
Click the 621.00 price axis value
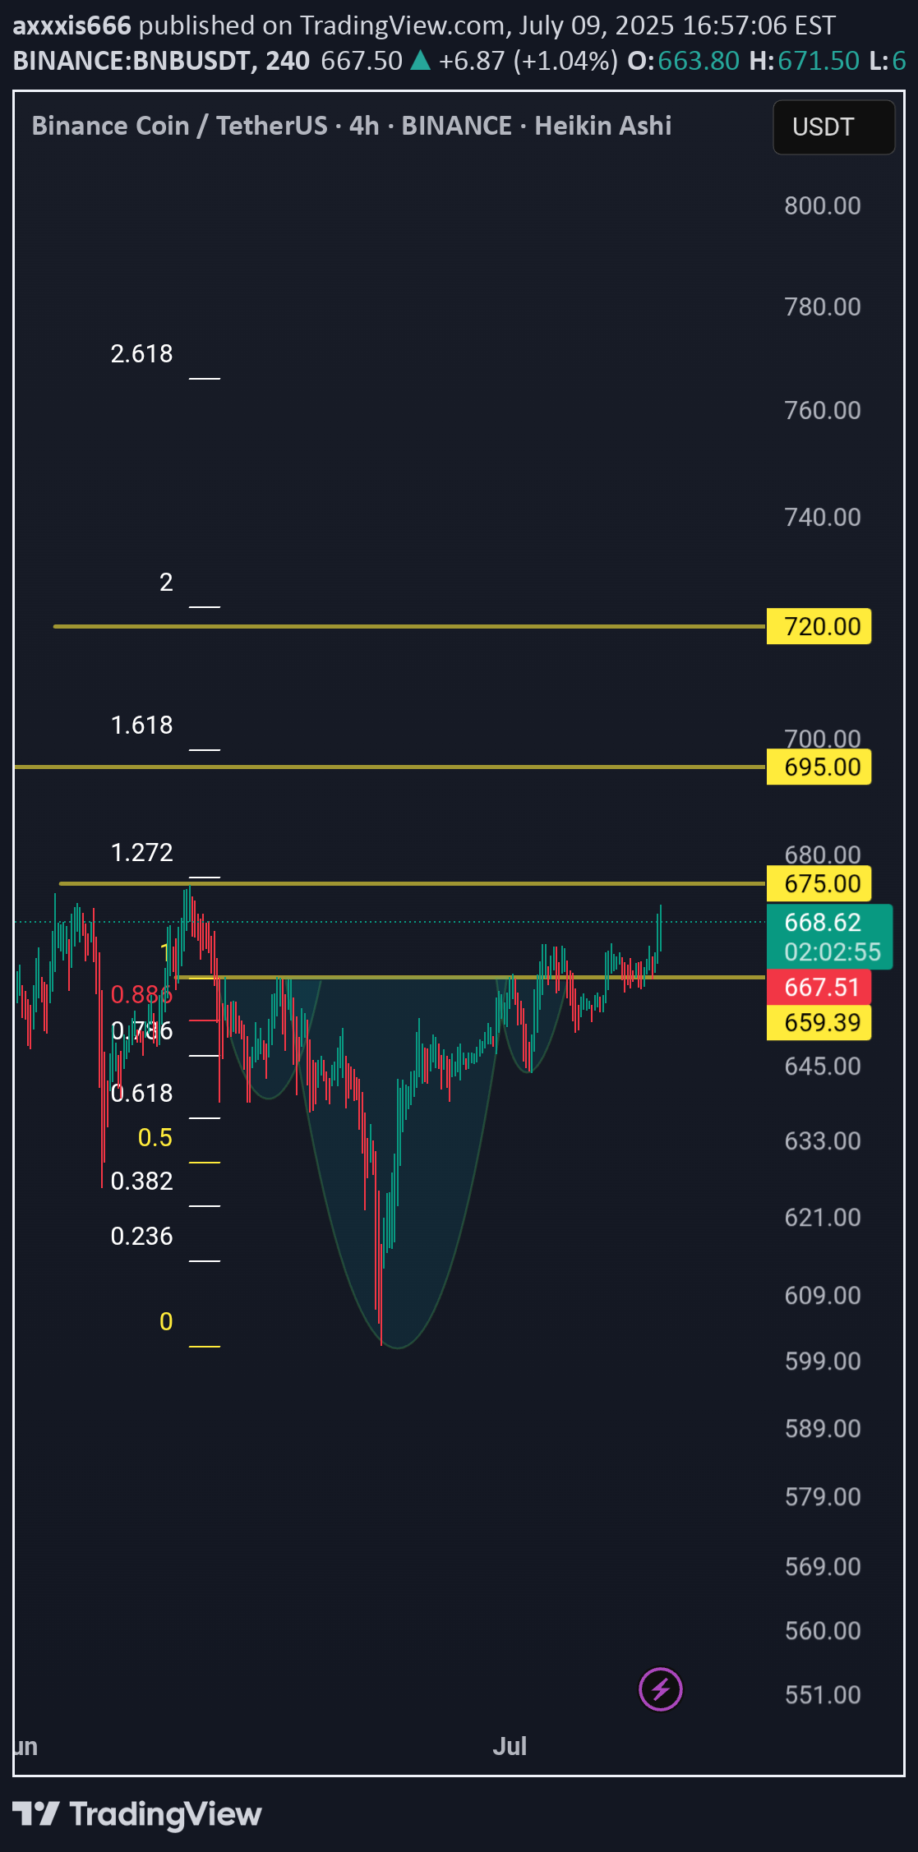point(823,1217)
